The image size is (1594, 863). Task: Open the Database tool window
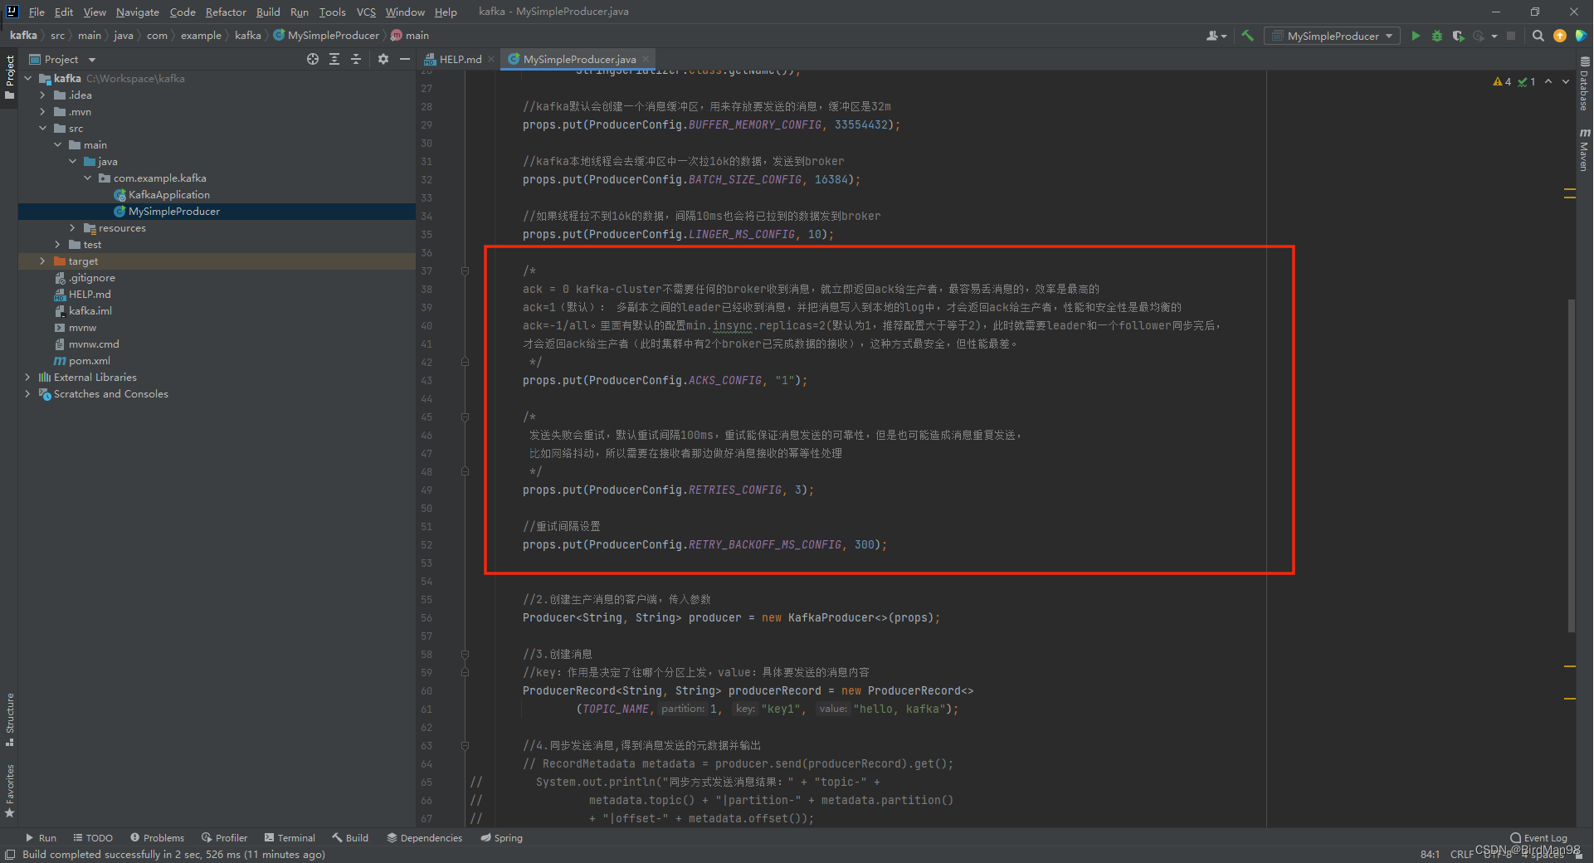[1584, 84]
